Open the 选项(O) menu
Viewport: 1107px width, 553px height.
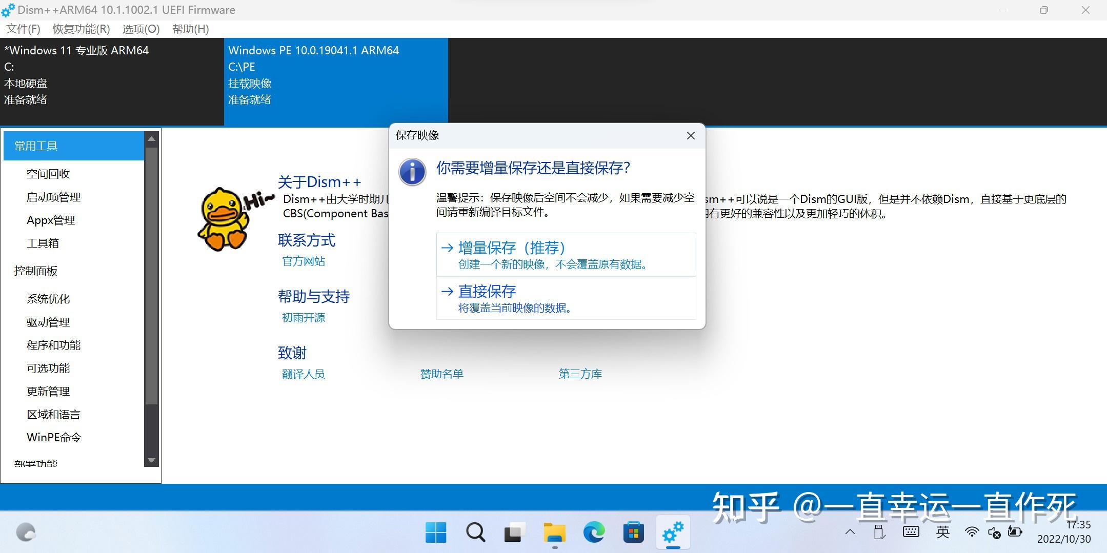pos(140,29)
